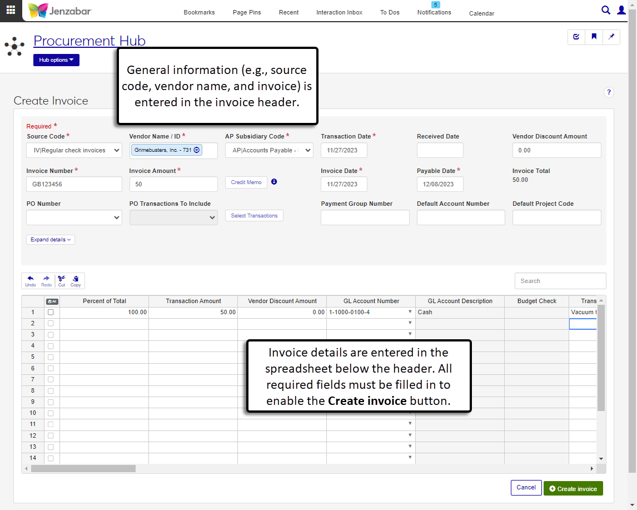637x510 pixels.
Task: Open the help question mark icon
Action: point(609,92)
